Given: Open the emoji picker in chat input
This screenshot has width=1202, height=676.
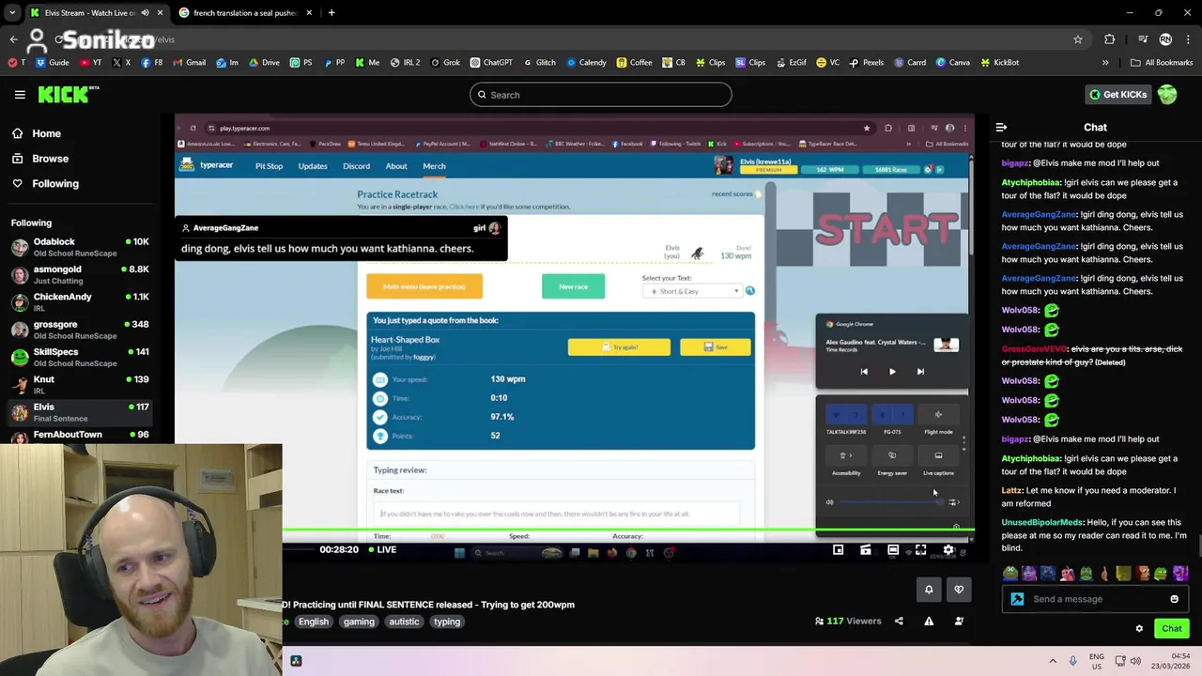Looking at the screenshot, I should 1174,599.
